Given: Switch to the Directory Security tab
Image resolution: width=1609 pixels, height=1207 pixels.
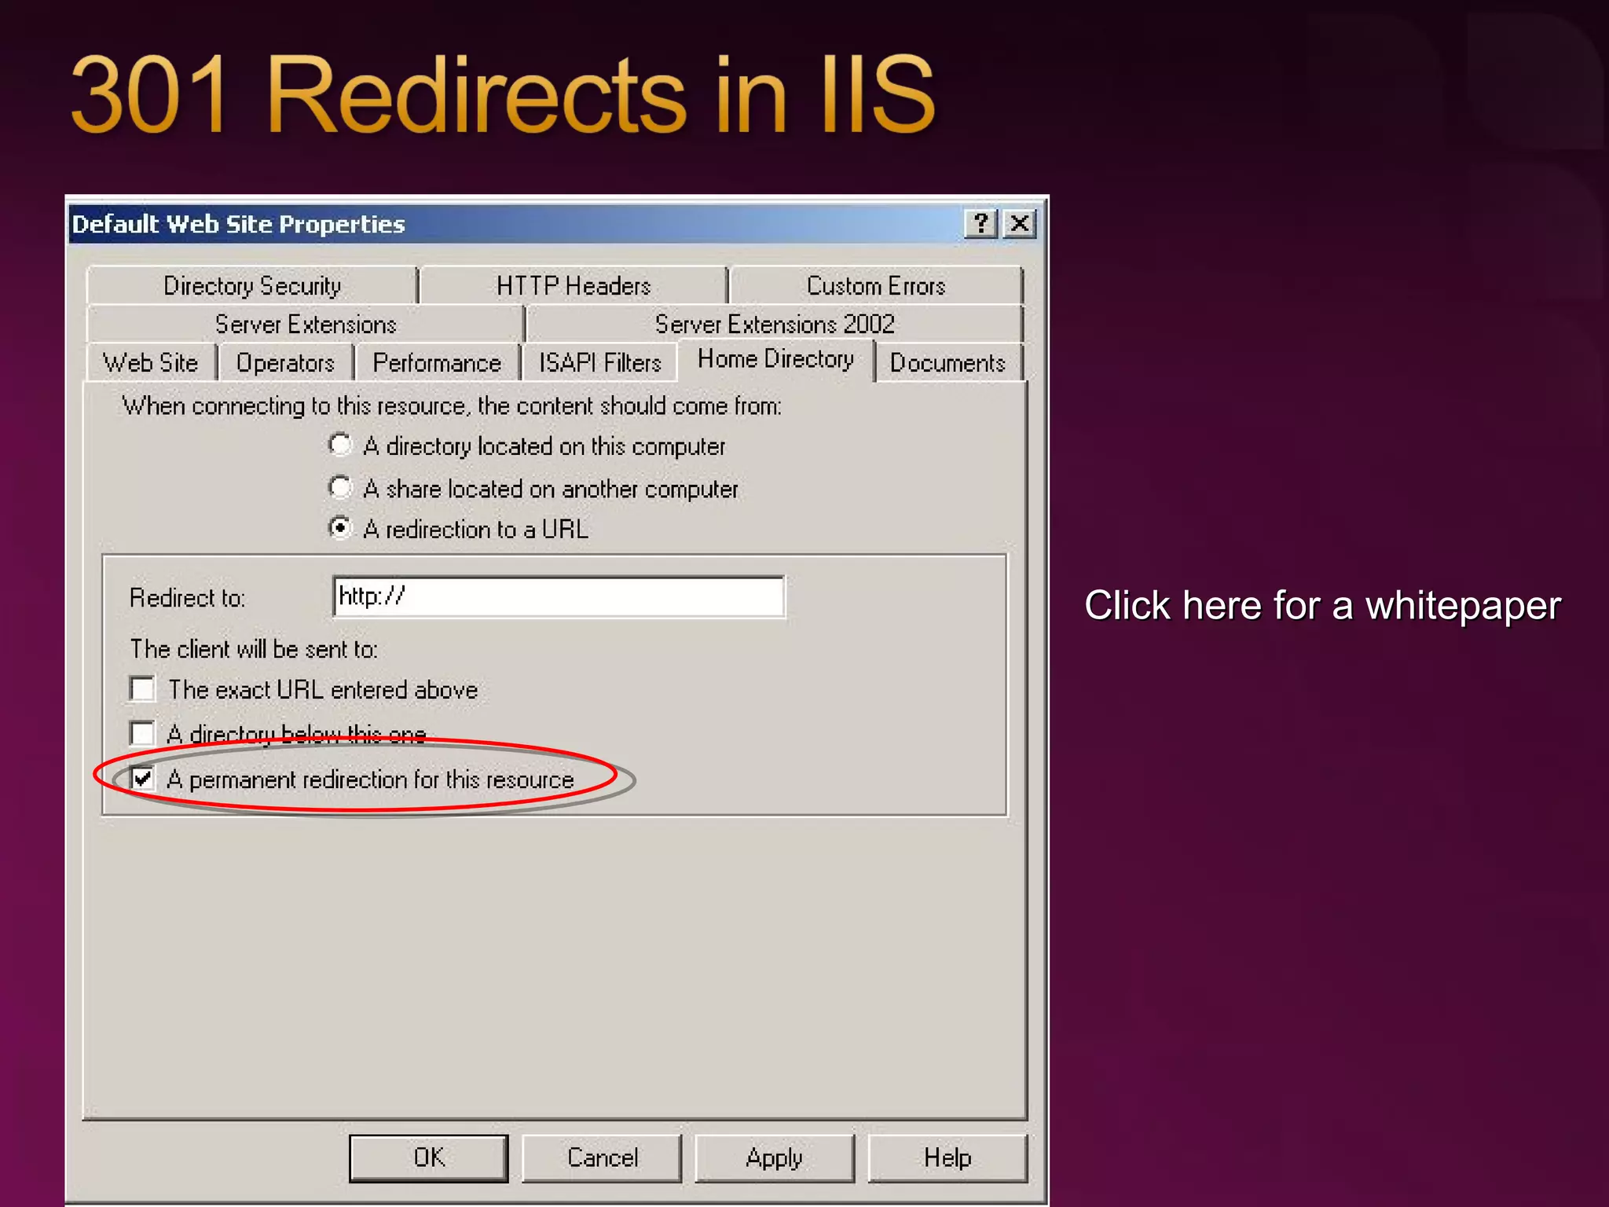Looking at the screenshot, I should point(252,286).
